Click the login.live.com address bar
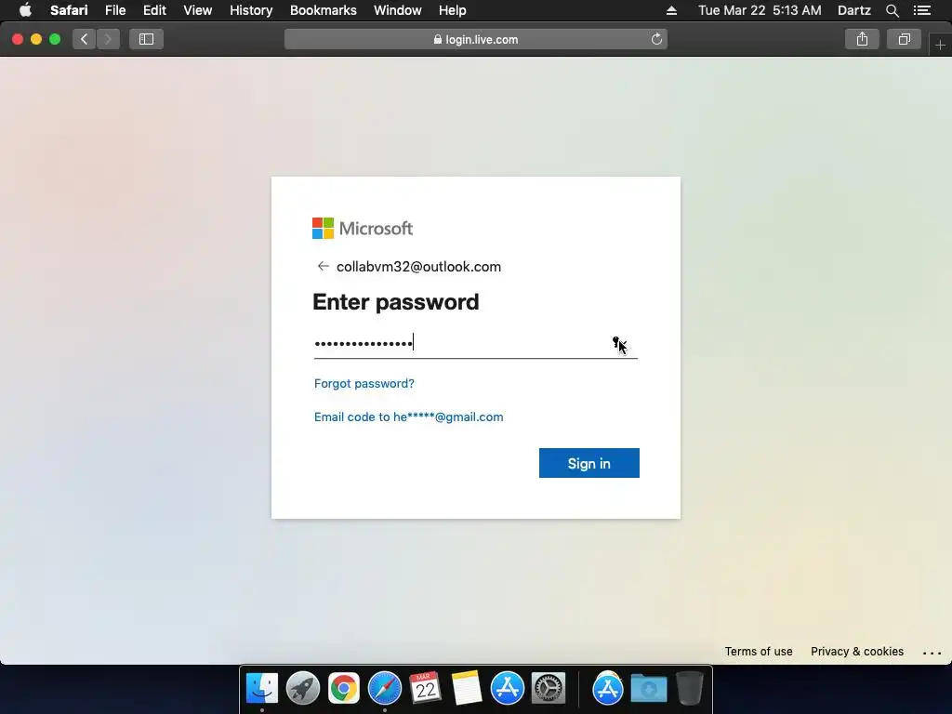The image size is (952, 714). click(x=475, y=39)
